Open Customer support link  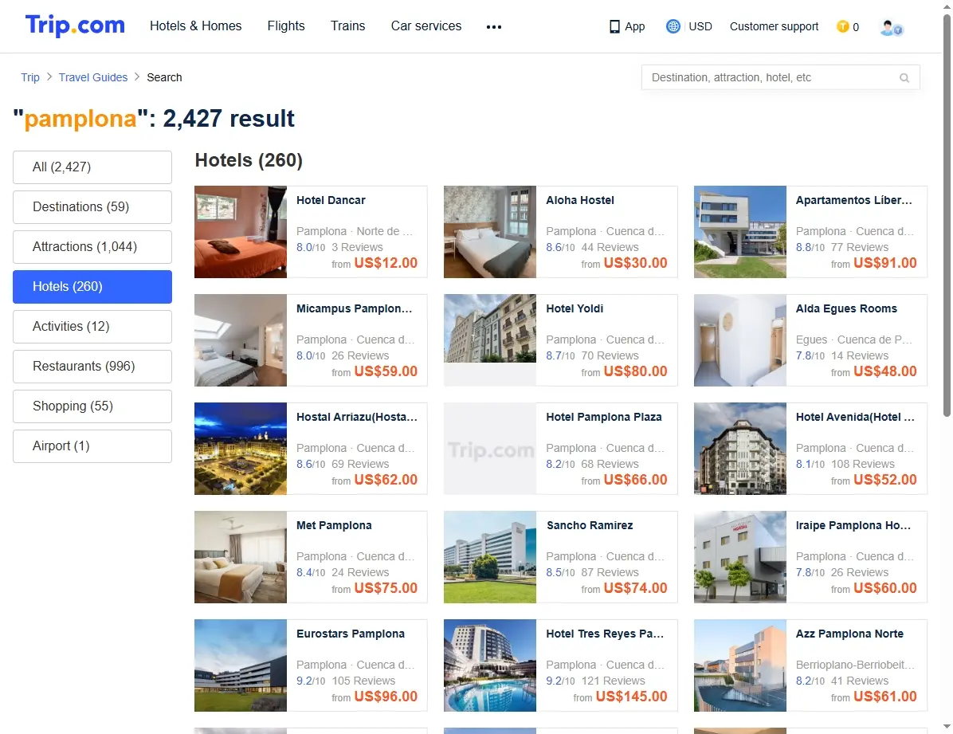tap(774, 26)
